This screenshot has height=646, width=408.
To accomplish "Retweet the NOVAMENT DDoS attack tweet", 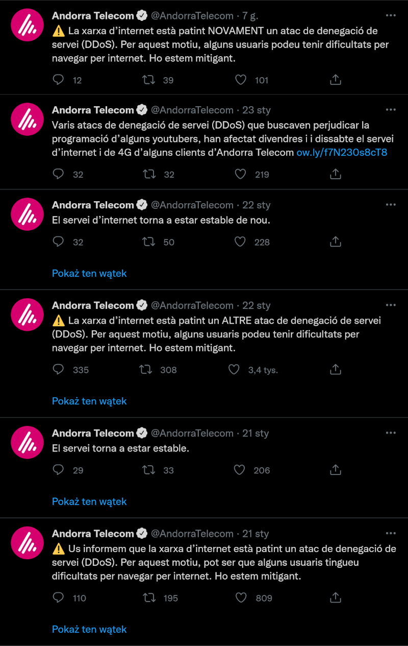I will click(149, 80).
